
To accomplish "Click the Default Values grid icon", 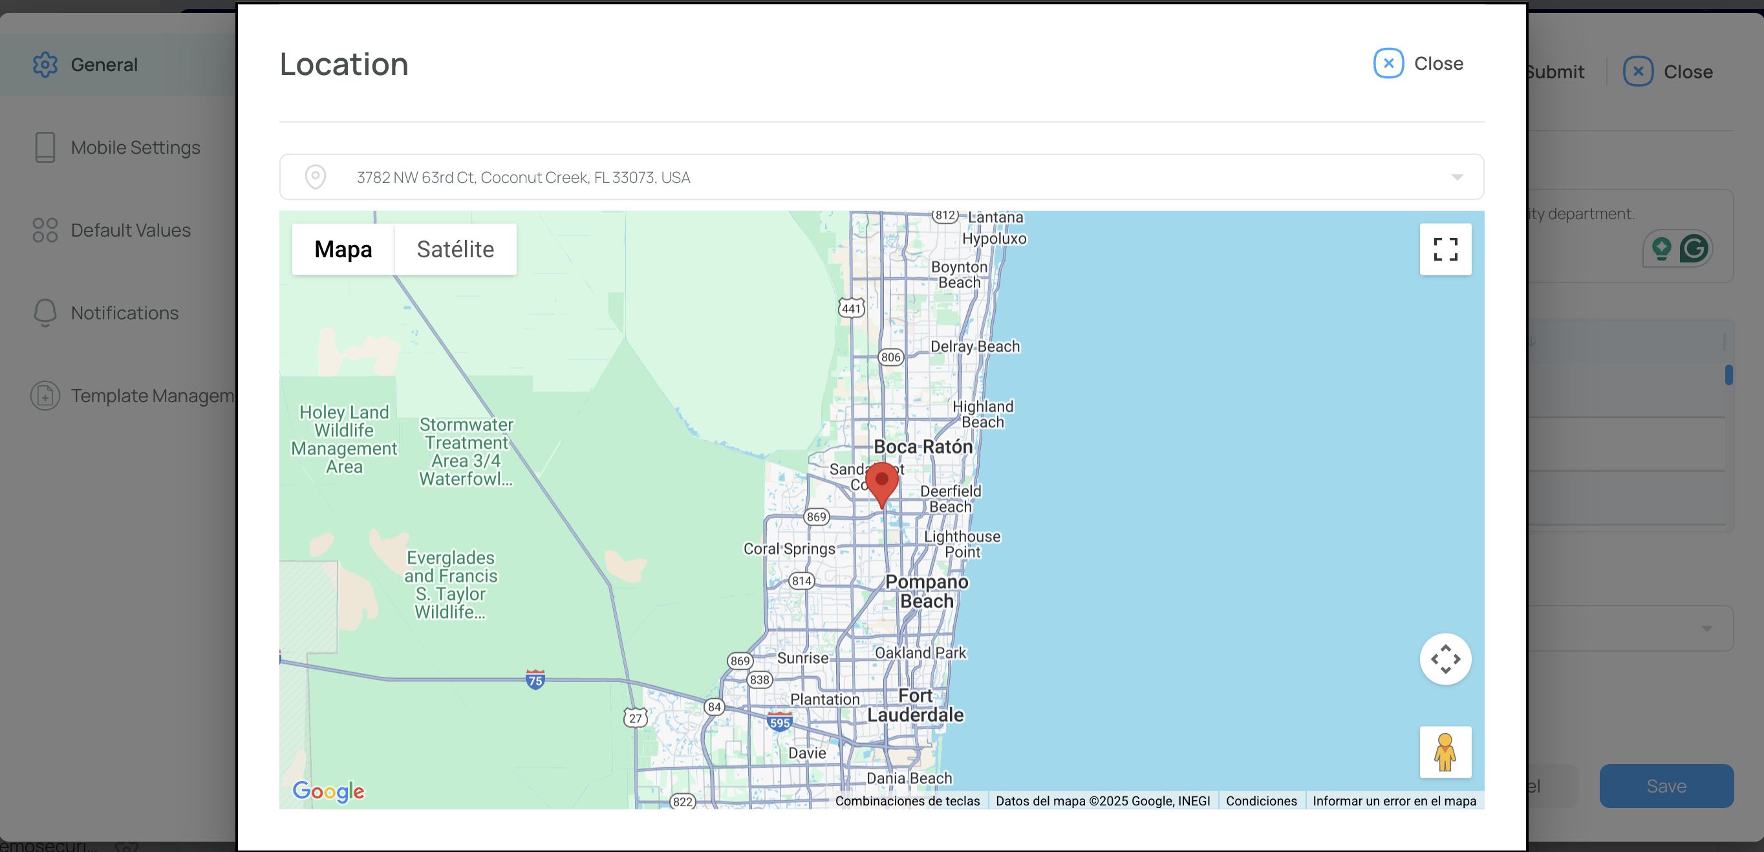I will coord(45,230).
